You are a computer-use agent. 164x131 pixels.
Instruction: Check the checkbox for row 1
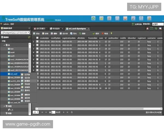37,41
